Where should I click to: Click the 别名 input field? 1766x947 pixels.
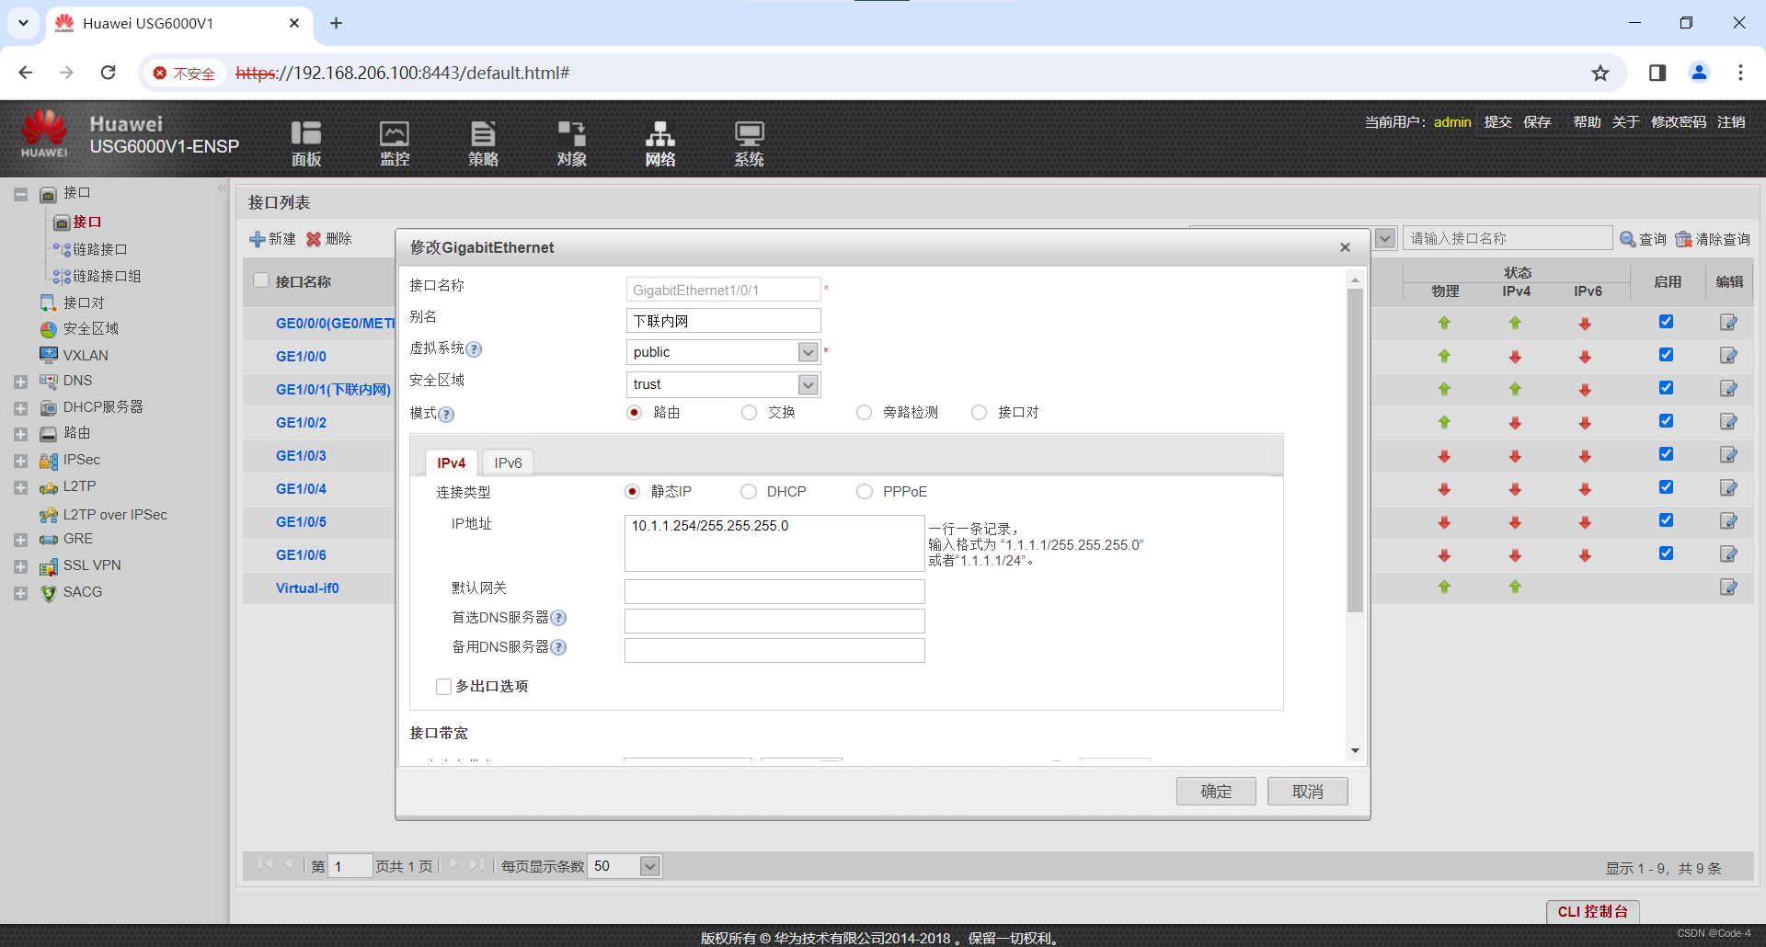[723, 321]
